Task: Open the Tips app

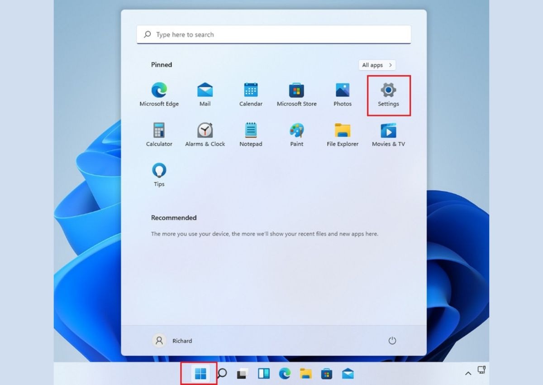Action: 159,175
